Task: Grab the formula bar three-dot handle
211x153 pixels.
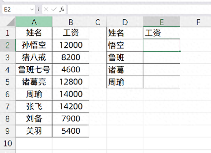Action: (x=39, y=10)
